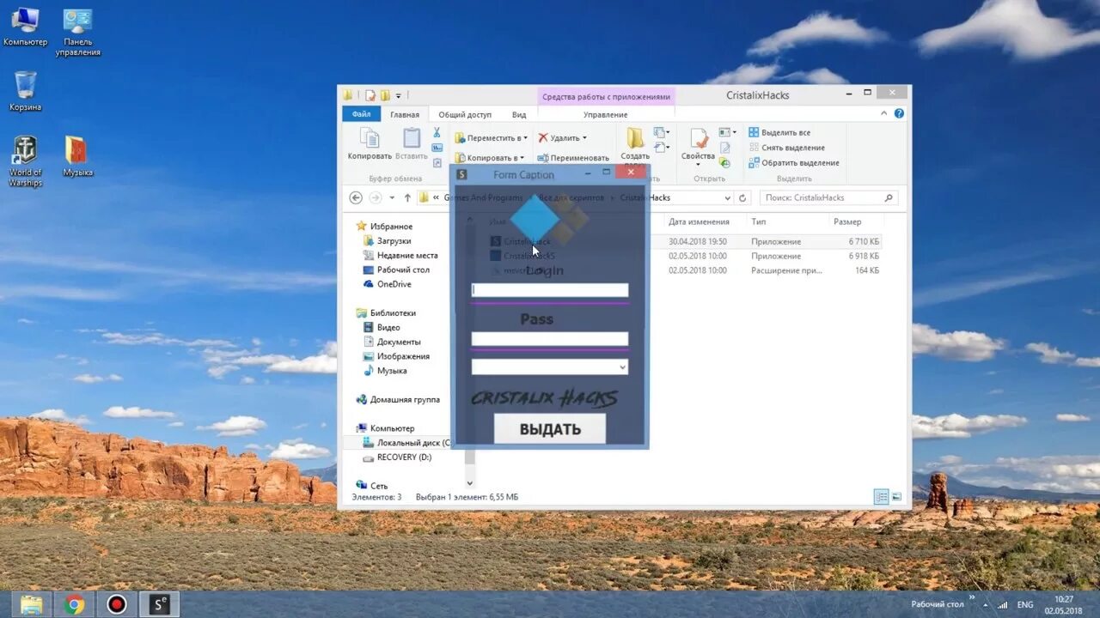Collapse the ribbon with the chevron
The image size is (1100, 618).
(884, 113)
